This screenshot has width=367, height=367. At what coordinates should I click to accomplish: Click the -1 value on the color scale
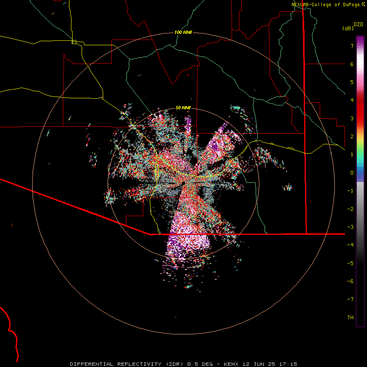[350, 191]
